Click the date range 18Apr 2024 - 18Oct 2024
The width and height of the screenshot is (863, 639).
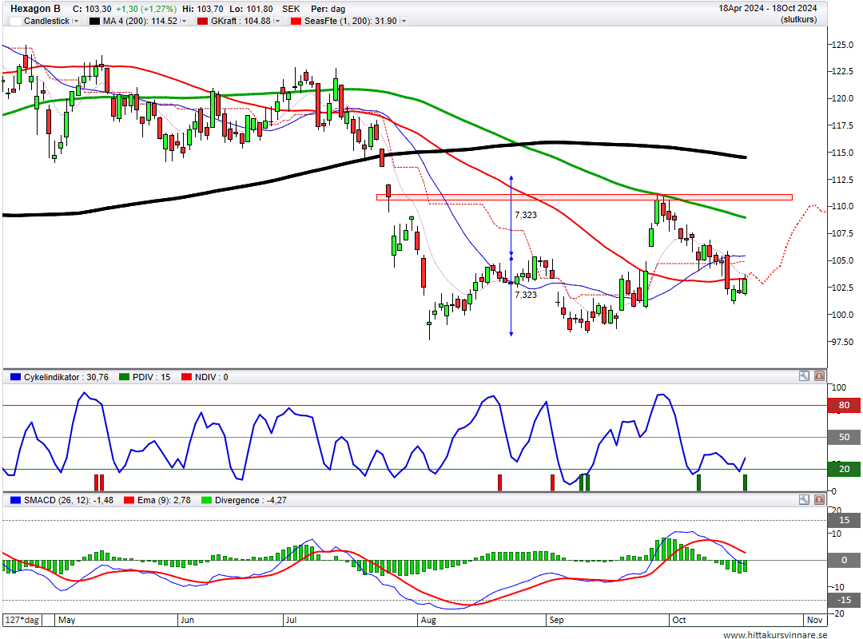click(767, 8)
